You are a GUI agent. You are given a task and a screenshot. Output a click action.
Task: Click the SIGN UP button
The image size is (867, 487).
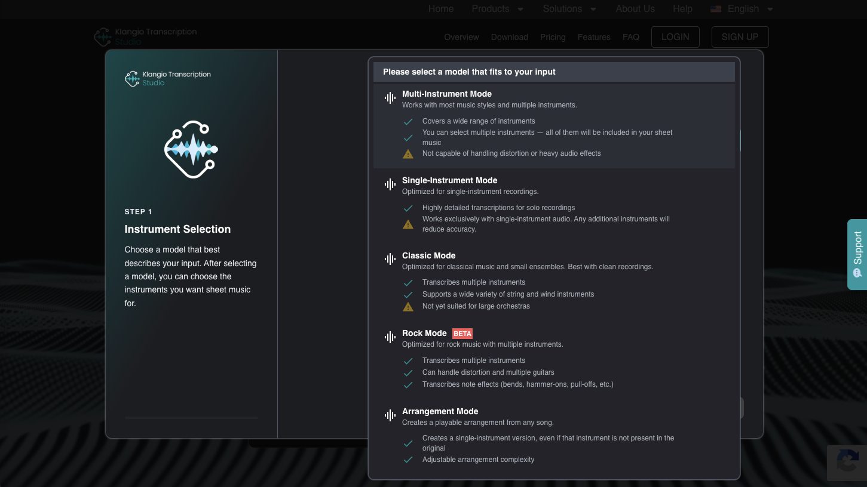740,37
